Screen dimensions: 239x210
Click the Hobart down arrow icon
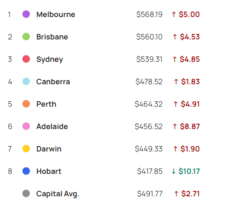click(173, 171)
